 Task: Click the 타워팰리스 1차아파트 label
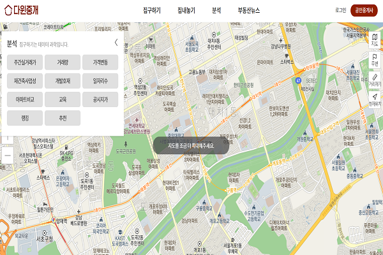click(x=191, y=175)
